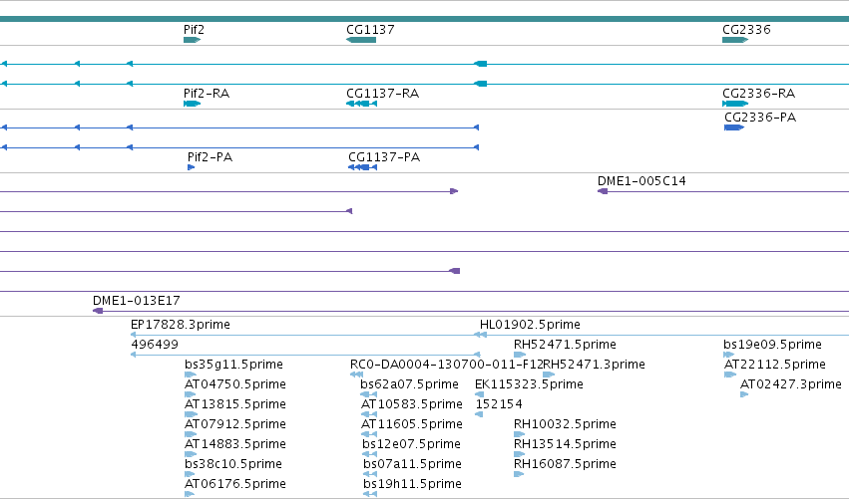Viewport: 849px width, 499px height.
Task: Select the AT04750.5prime arrow glyph
Action: (x=190, y=394)
